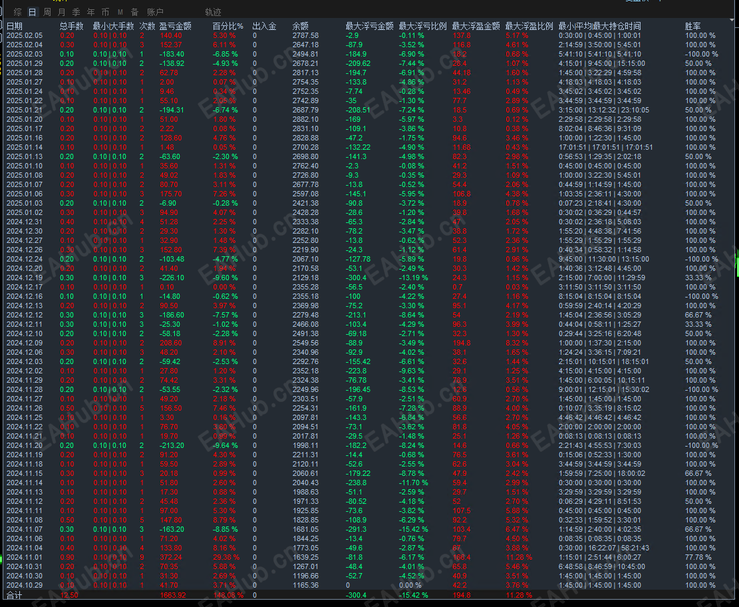Click the 最小|大手数 column header
The width and height of the screenshot is (739, 607).
pyautogui.click(x=114, y=26)
